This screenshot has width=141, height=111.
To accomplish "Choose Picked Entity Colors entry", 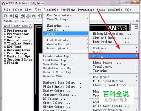I will point(63,87).
